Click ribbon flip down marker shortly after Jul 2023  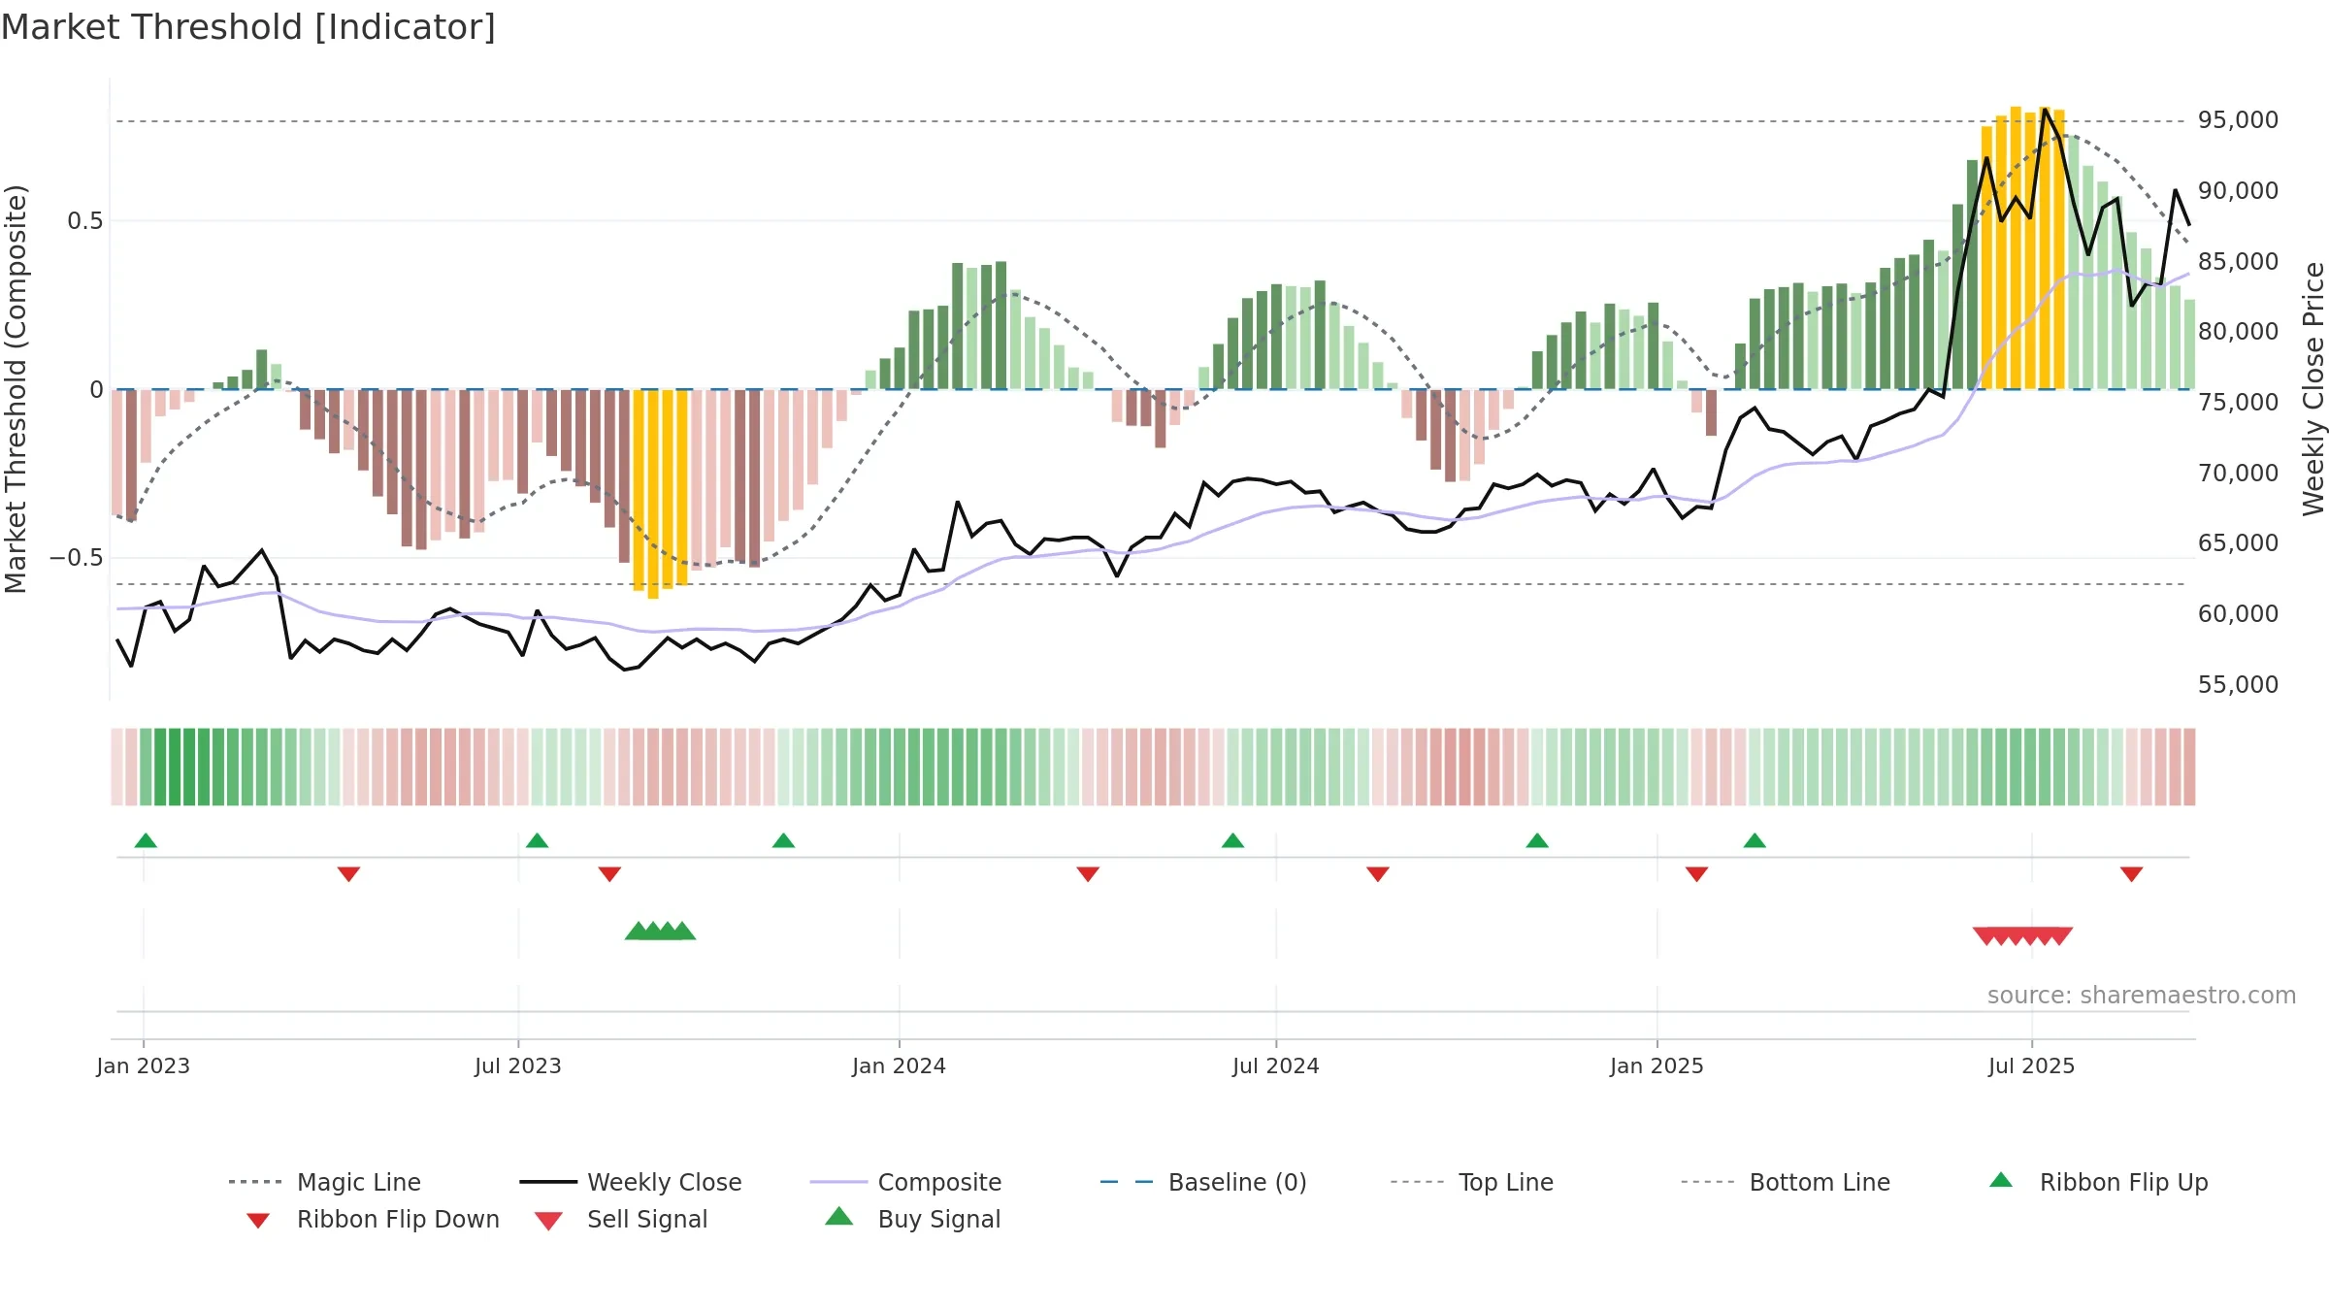pos(609,873)
